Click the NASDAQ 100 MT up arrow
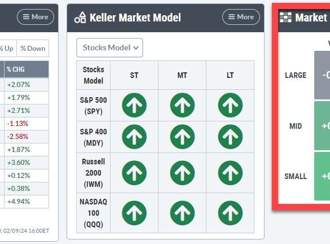 pyautogui.click(x=182, y=213)
